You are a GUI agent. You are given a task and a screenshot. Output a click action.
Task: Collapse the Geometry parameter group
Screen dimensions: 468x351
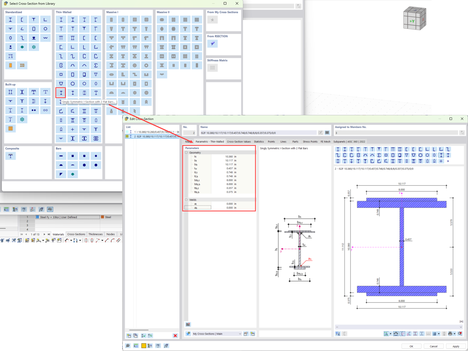click(186, 153)
